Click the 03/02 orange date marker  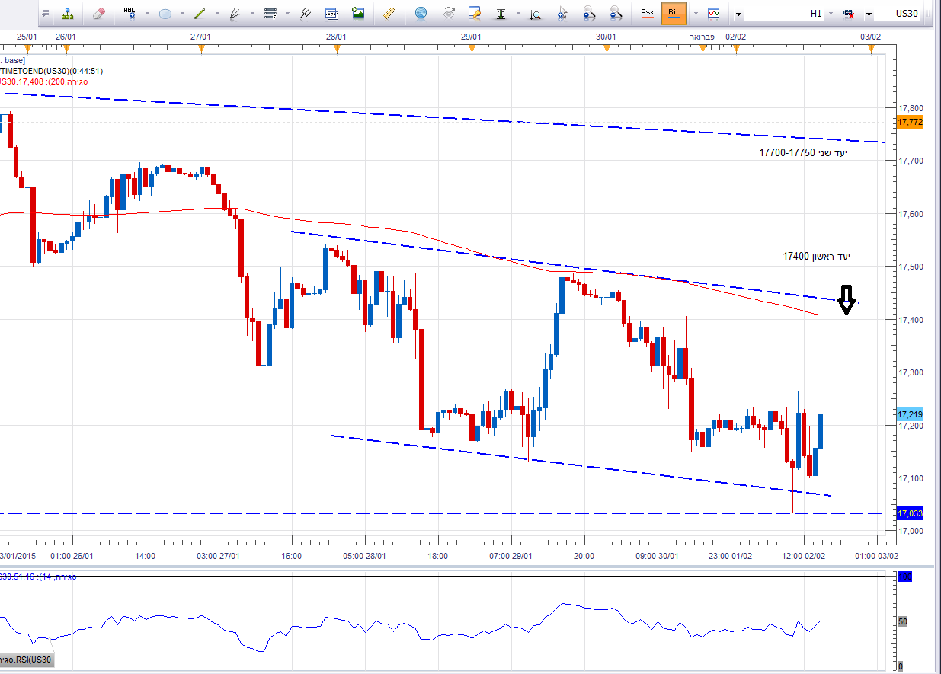872,48
